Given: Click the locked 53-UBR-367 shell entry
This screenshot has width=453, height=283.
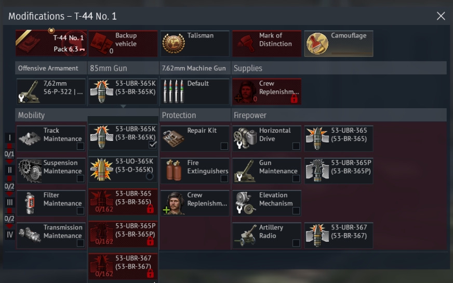Looking at the screenshot, I should click(123, 266).
